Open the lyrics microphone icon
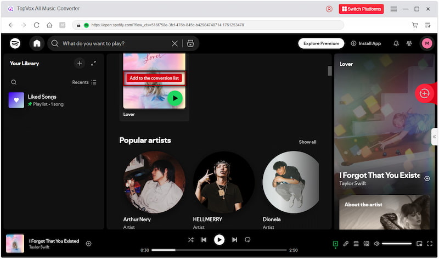Viewport: 439px width, 259px height. point(346,243)
